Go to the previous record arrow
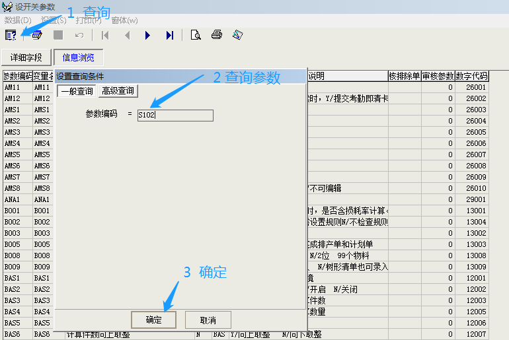Screen dimensions: 509x340 point(127,35)
